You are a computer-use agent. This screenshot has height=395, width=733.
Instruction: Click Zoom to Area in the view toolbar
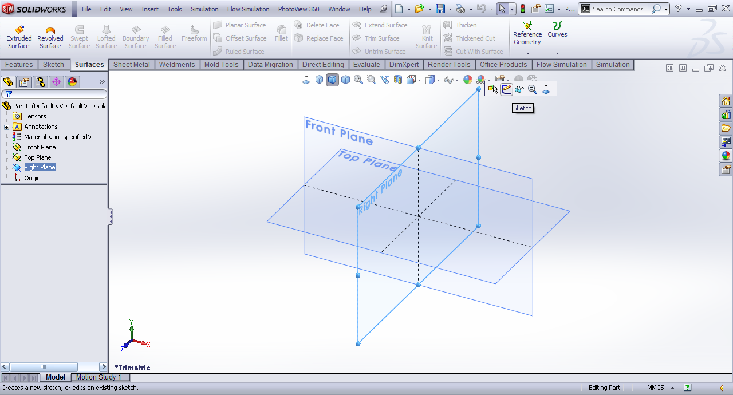click(x=371, y=80)
